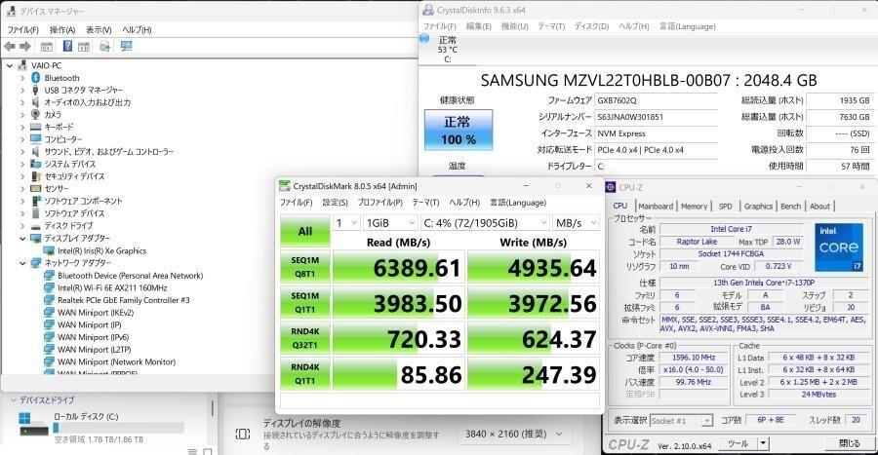878x455 pixels.
Task: Click the vertical scrollbar beside Devices and drives
Action: click(x=213, y=408)
